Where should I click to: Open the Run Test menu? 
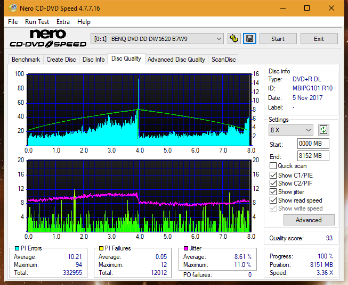click(37, 22)
